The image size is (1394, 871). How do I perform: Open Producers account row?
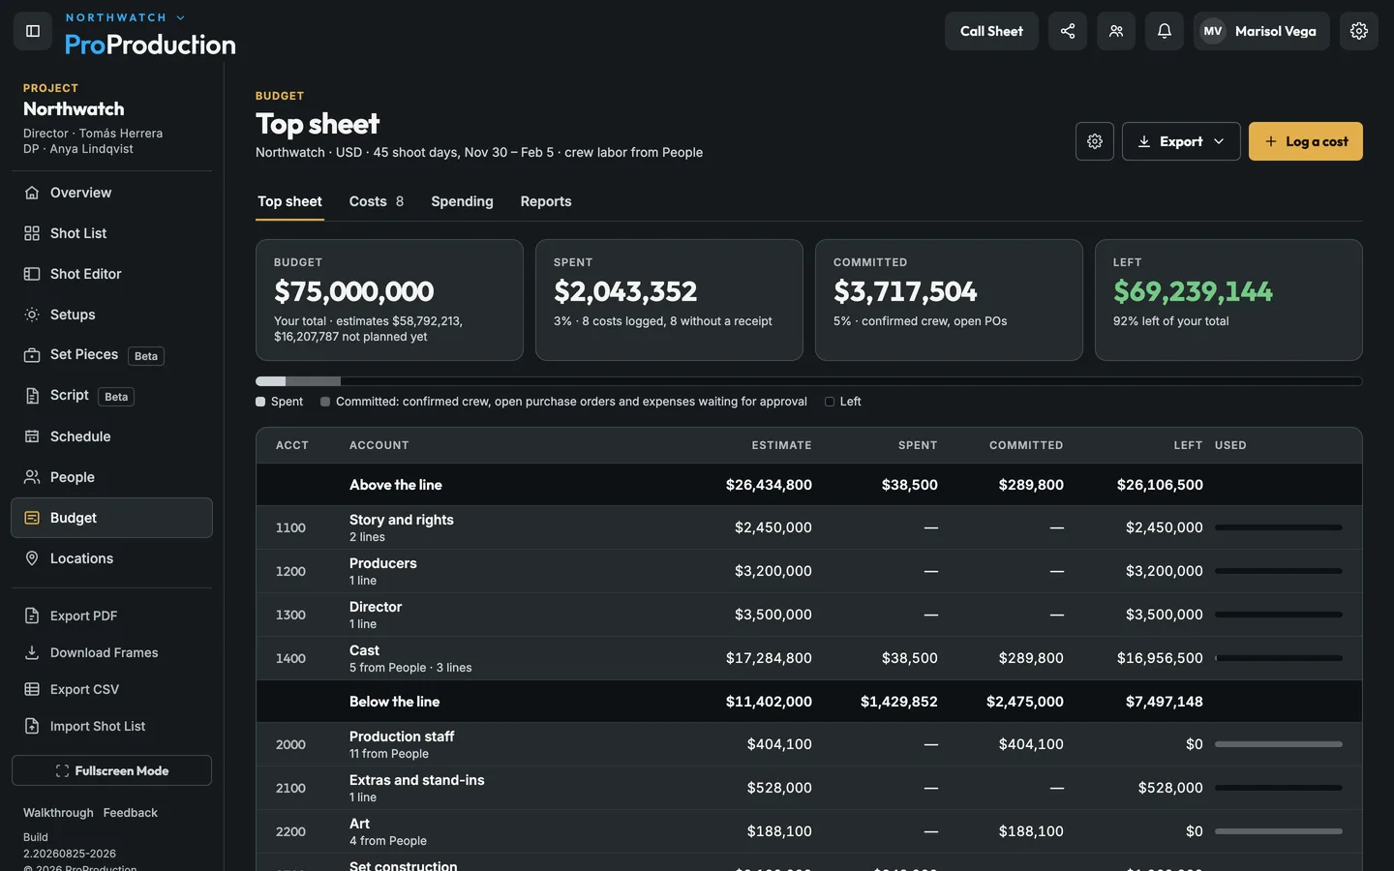pos(808,571)
